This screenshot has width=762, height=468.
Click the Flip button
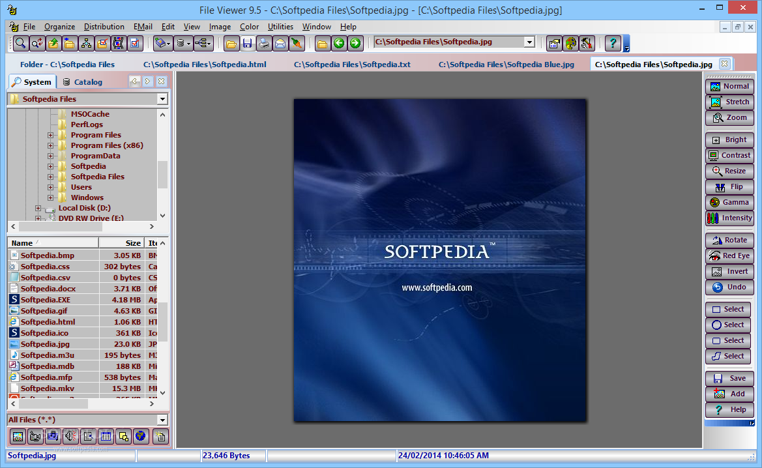click(729, 186)
